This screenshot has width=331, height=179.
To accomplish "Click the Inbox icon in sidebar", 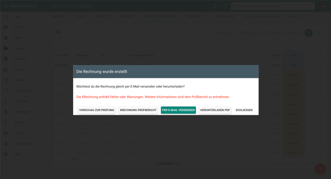I will pyautogui.click(x=6, y=17).
